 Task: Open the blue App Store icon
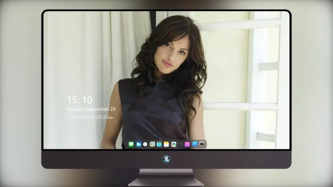coord(195,144)
